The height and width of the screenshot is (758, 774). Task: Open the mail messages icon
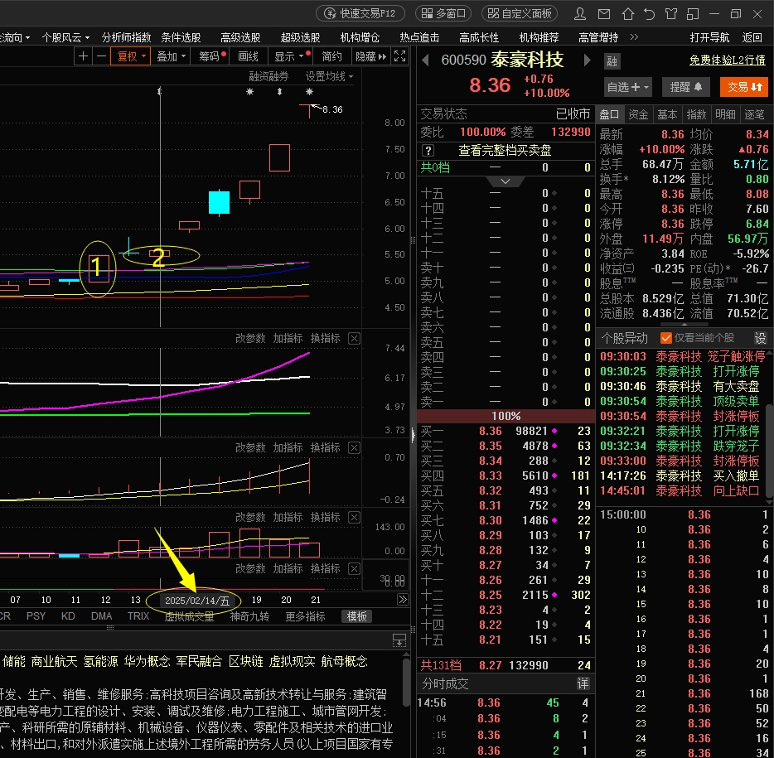[x=603, y=14]
